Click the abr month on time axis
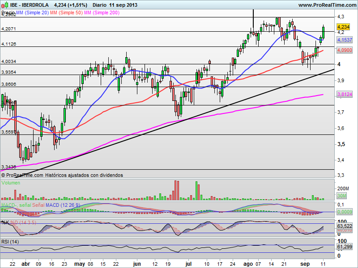Screen dimensions: 358x268 [26, 264]
